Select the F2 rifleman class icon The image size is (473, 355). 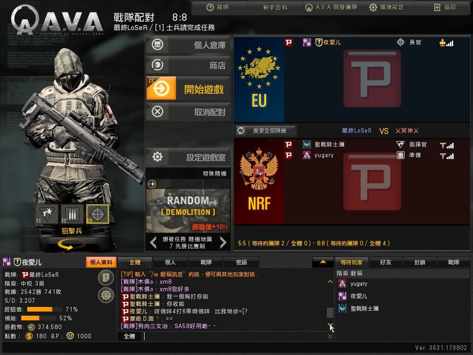coord(72,214)
